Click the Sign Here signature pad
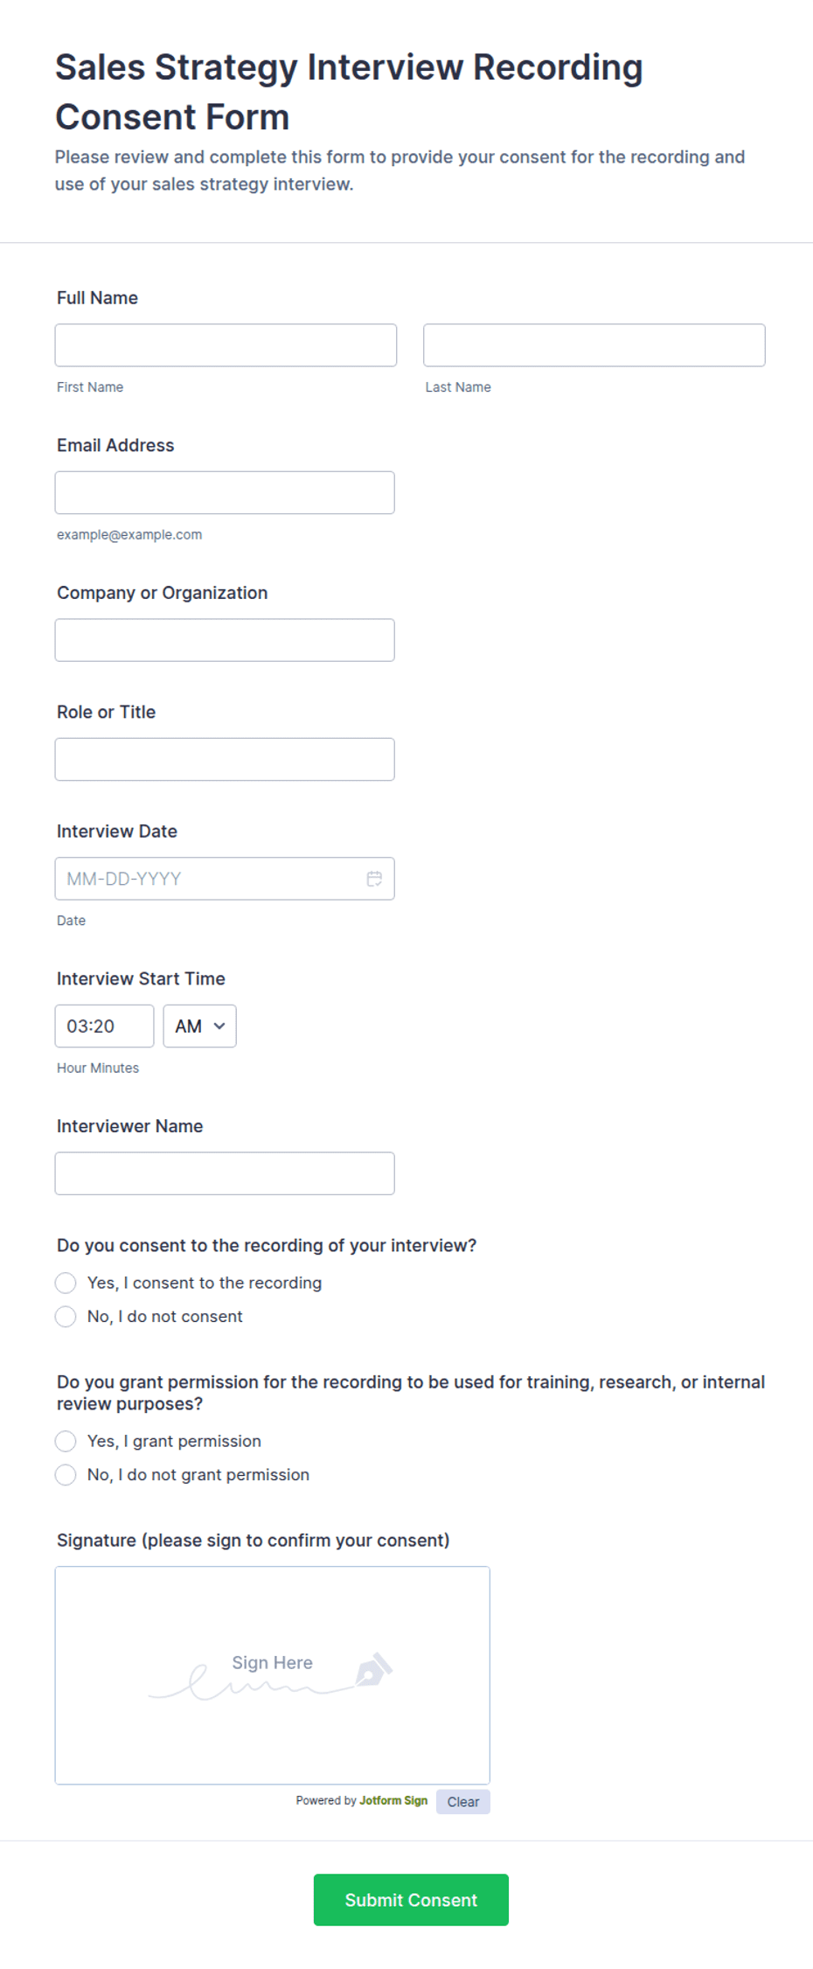This screenshot has width=813, height=1969. tap(273, 1675)
